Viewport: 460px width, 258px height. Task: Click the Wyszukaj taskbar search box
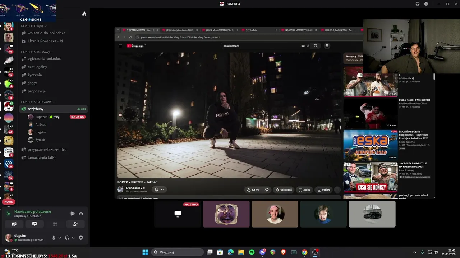[x=178, y=252]
